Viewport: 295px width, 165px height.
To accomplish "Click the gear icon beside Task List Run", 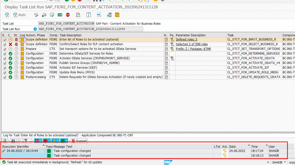I will click(x=35, y=29).
